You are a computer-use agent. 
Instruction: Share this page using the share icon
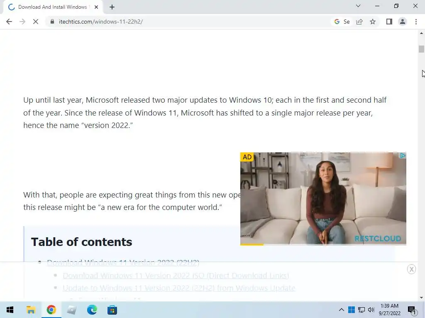(359, 22)
